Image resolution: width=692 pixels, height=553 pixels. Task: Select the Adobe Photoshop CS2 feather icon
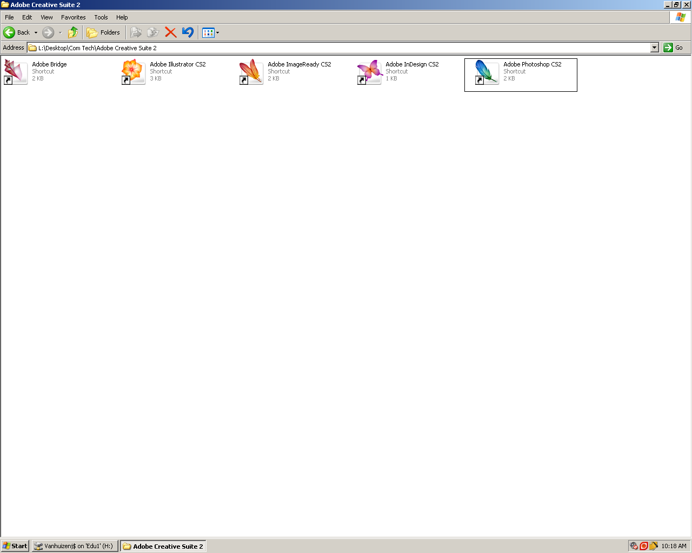(x=487, y=72)
